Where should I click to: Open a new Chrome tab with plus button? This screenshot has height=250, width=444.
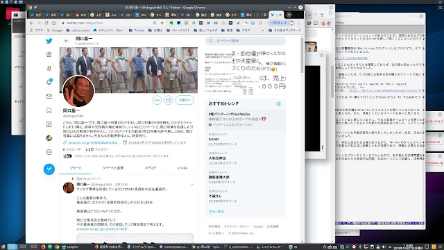[289, 15]
